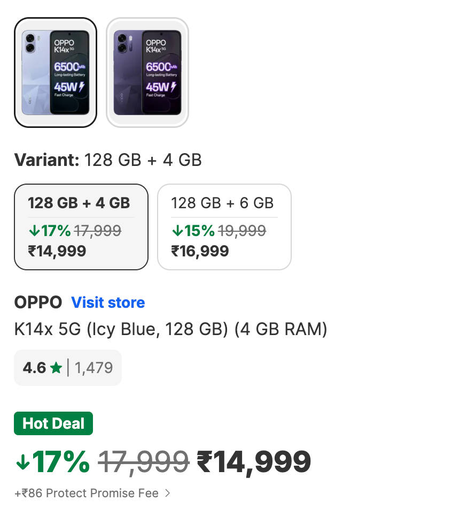Click the 4.6 rating score

click(x=34, y=368)
